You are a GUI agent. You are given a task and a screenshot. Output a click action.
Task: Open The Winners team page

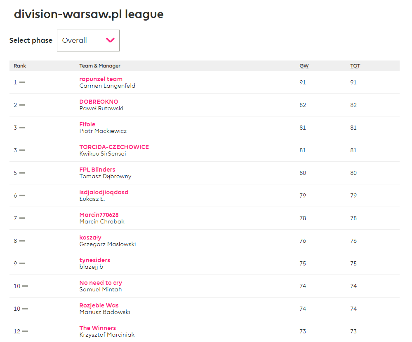click(97, 328)
